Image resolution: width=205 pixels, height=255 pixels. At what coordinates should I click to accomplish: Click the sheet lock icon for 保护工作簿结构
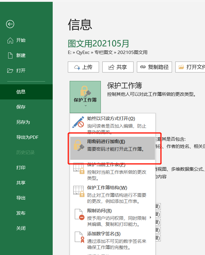(x=79, y=191)
